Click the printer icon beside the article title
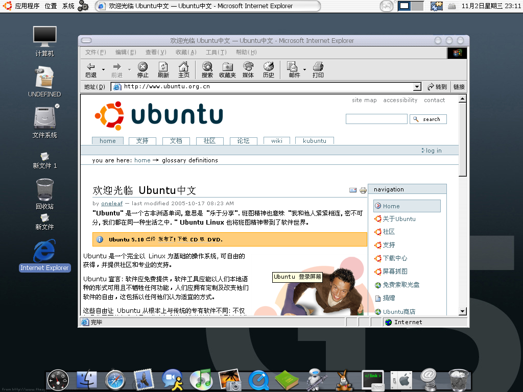Screen dimensions: 523x392 point(363,190)
